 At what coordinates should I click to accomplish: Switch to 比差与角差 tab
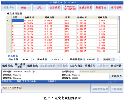pyautogui.click(x=76, y=66)
